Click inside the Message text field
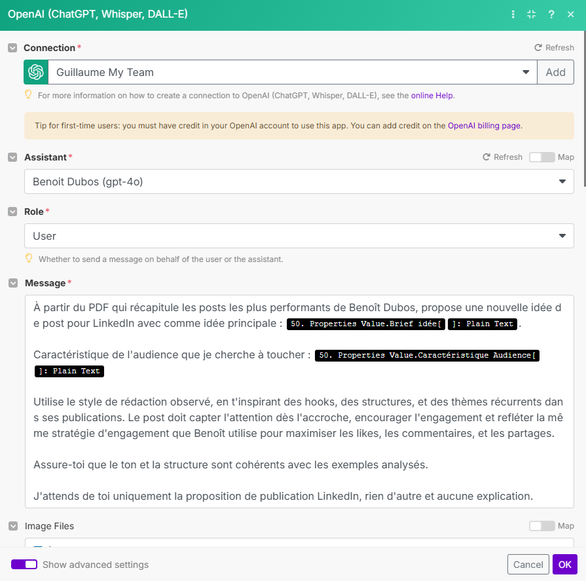This screenshot has height=581, width=586. [x=299, y=402]
